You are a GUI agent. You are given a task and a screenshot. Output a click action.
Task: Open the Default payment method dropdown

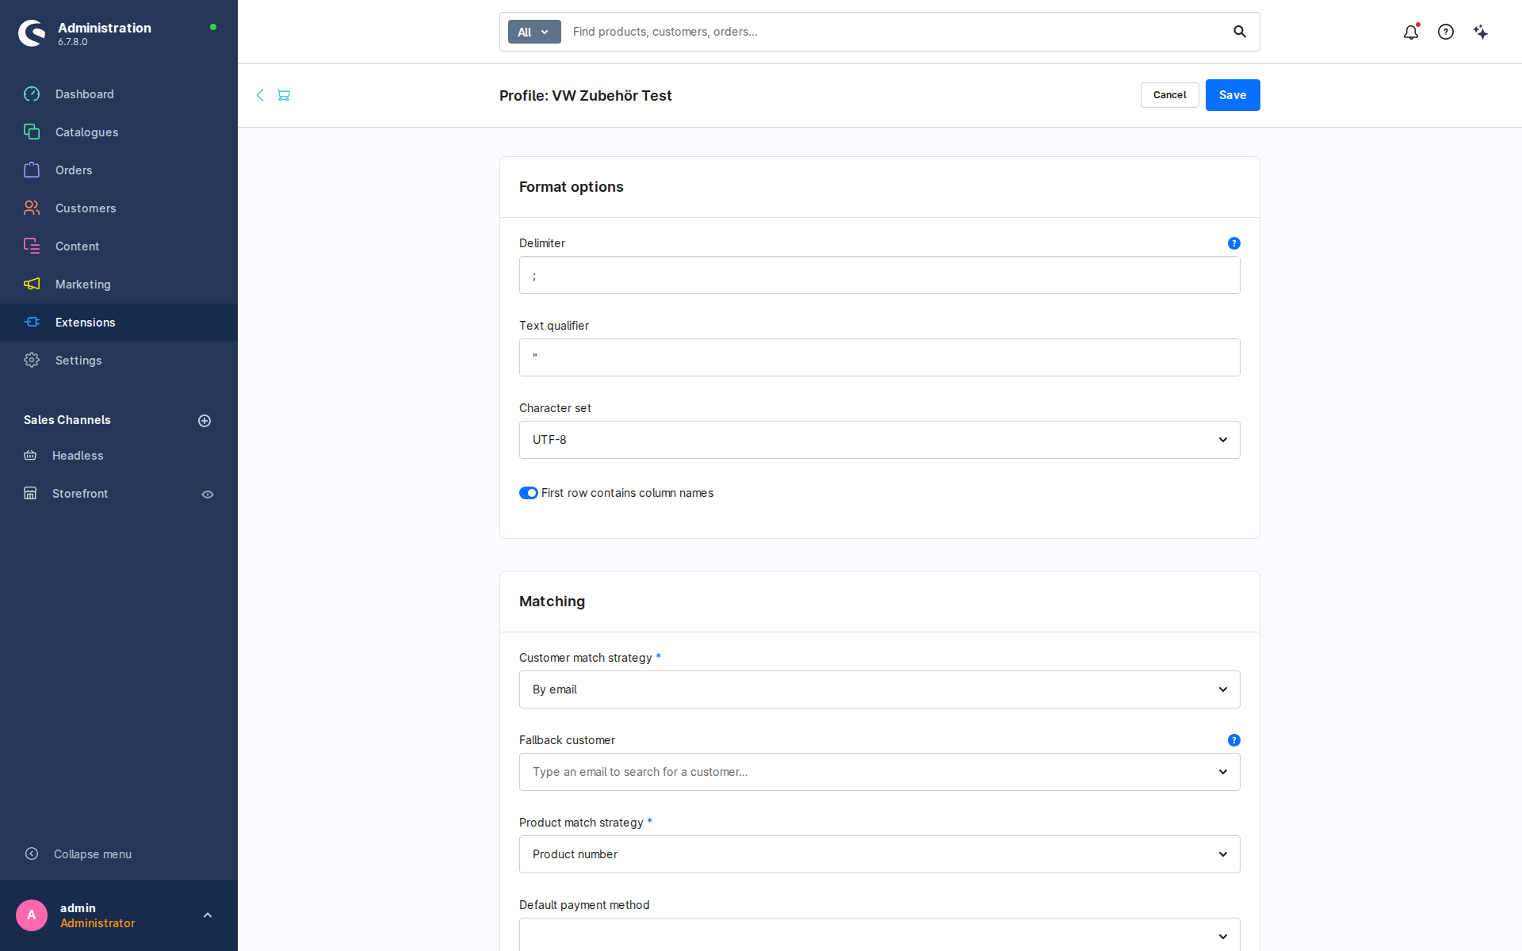880,935
